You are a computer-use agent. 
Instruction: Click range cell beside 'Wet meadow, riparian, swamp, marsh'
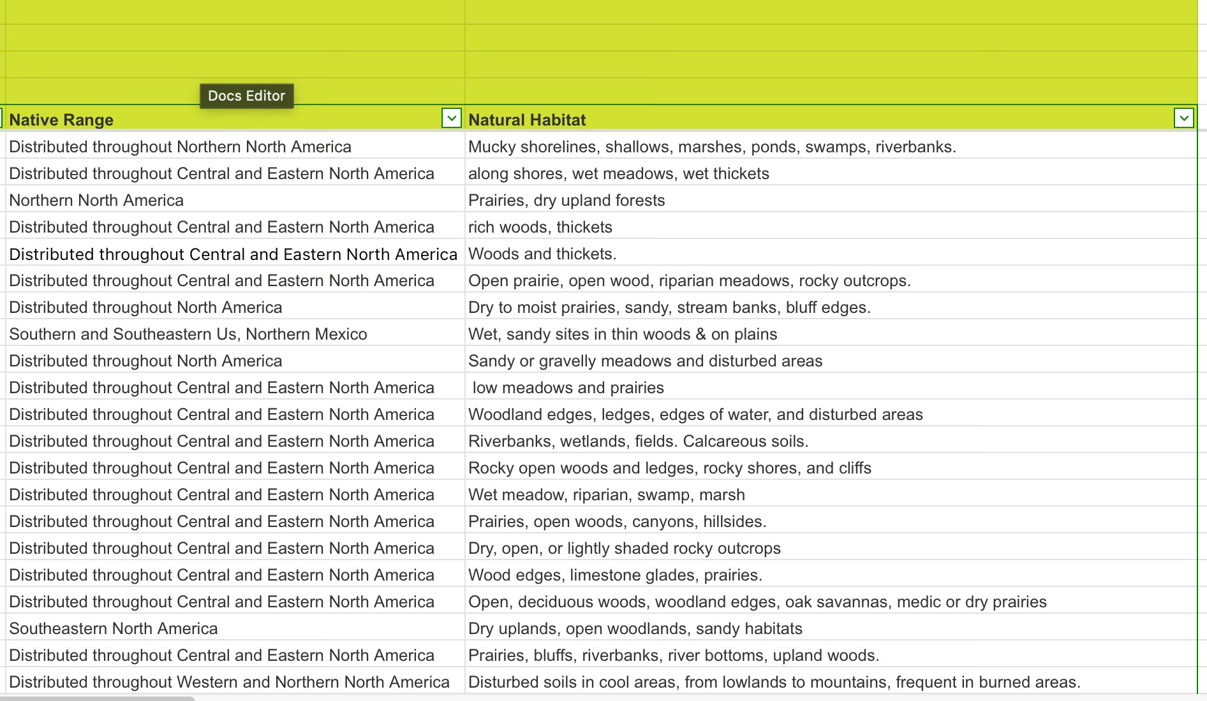(x=235, y=495)
